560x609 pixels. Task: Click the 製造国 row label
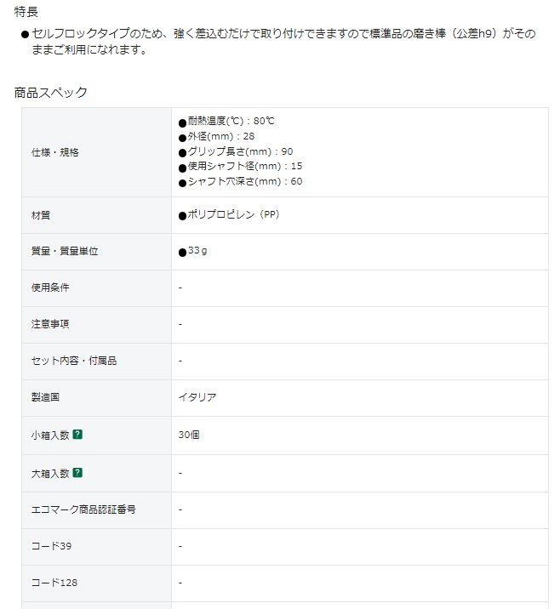pyautogui.click(x=45, y=397)
